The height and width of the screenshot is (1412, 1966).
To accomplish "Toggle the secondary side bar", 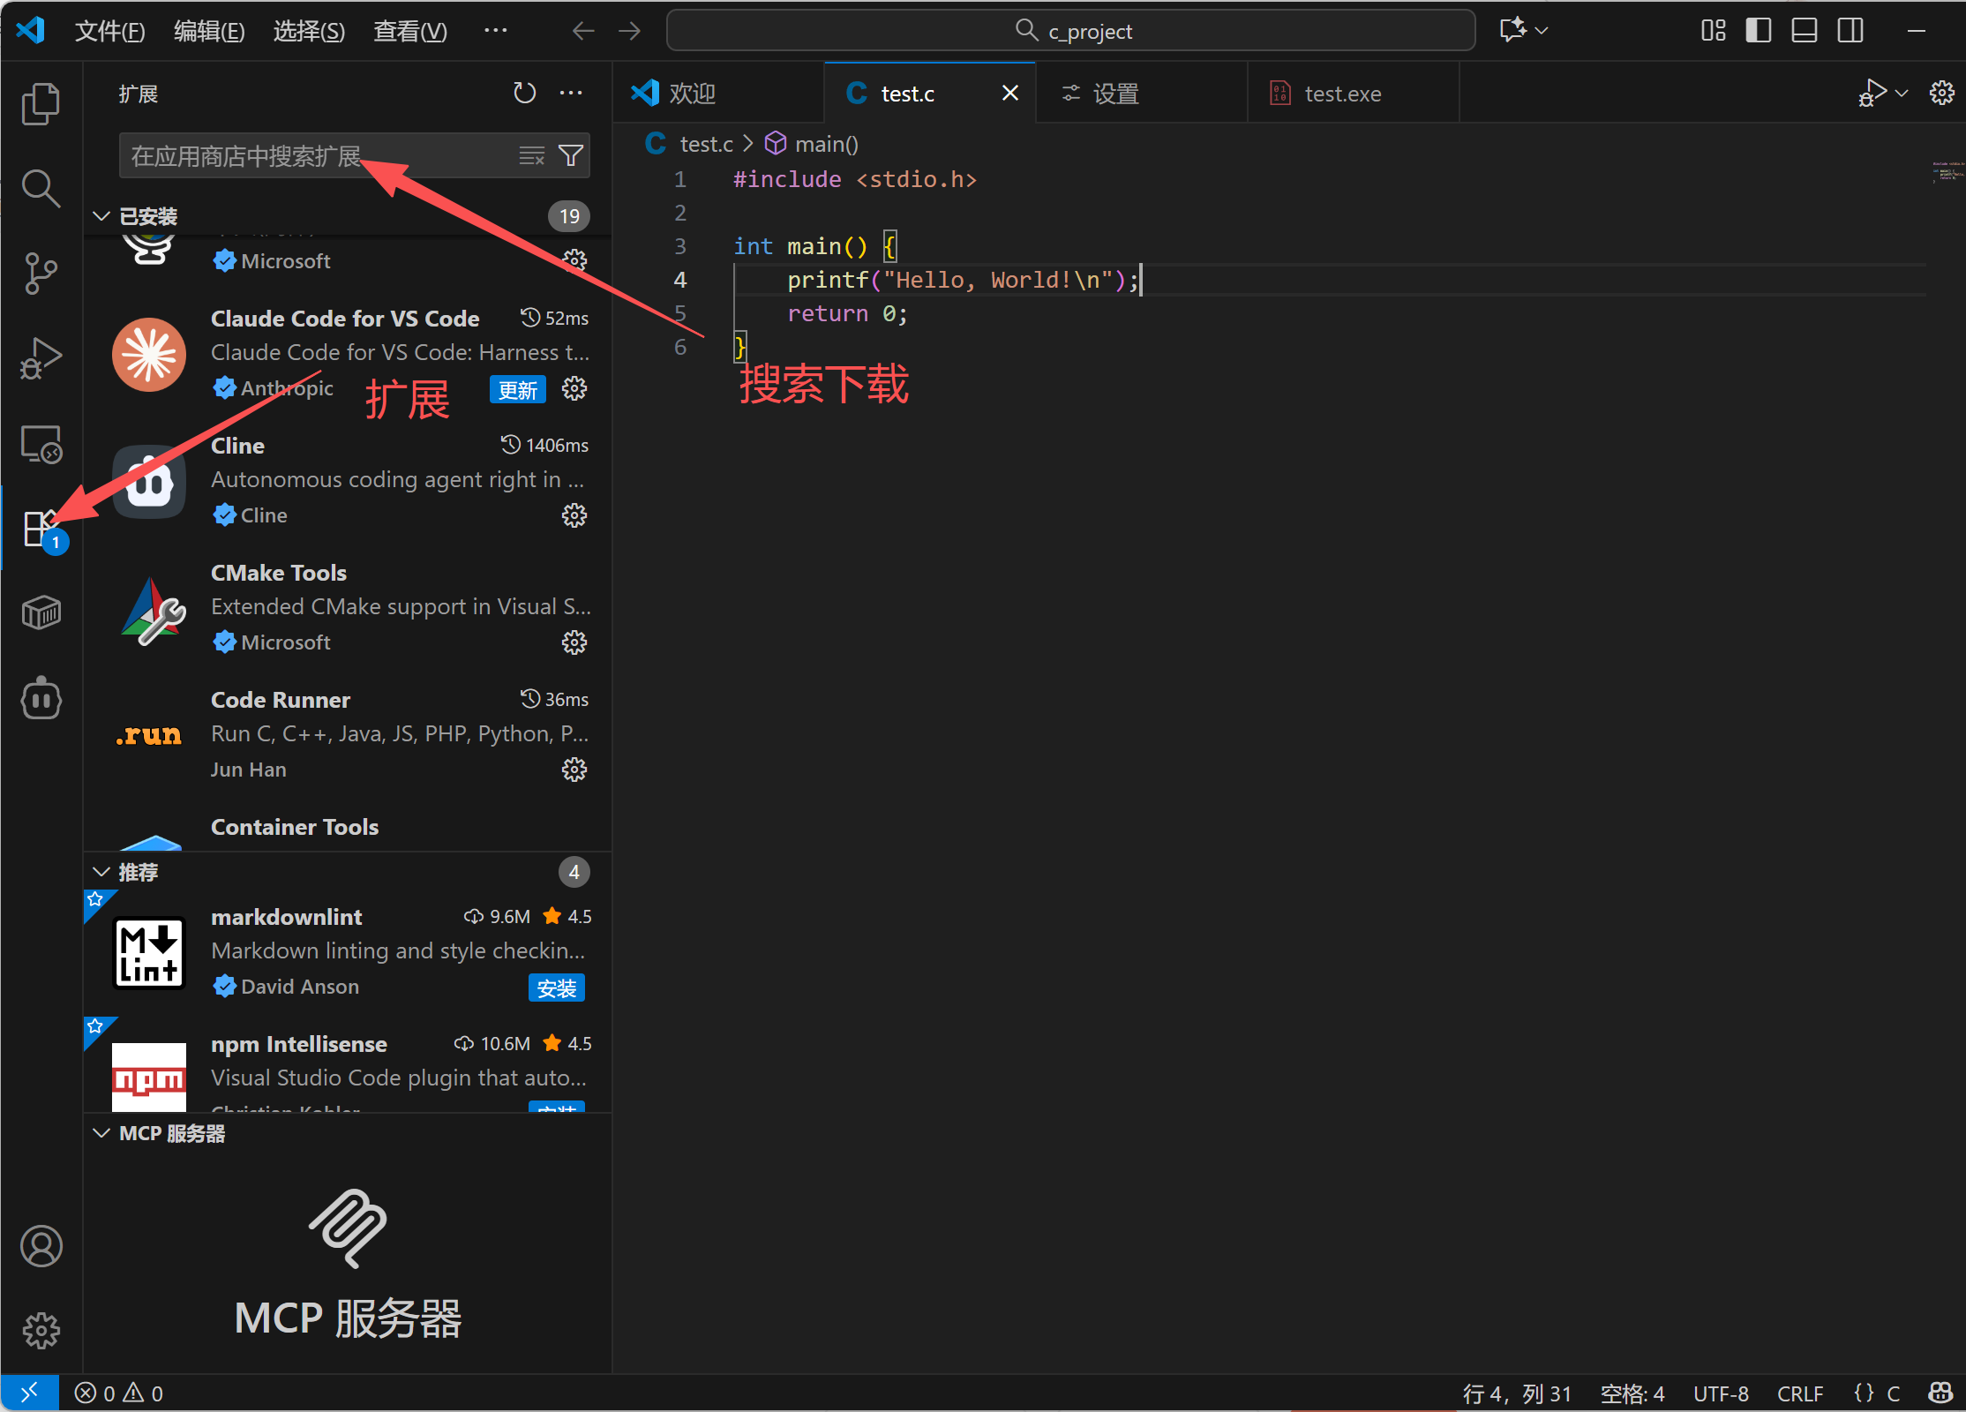I will pyautogui.click(x=1850, y=29).
